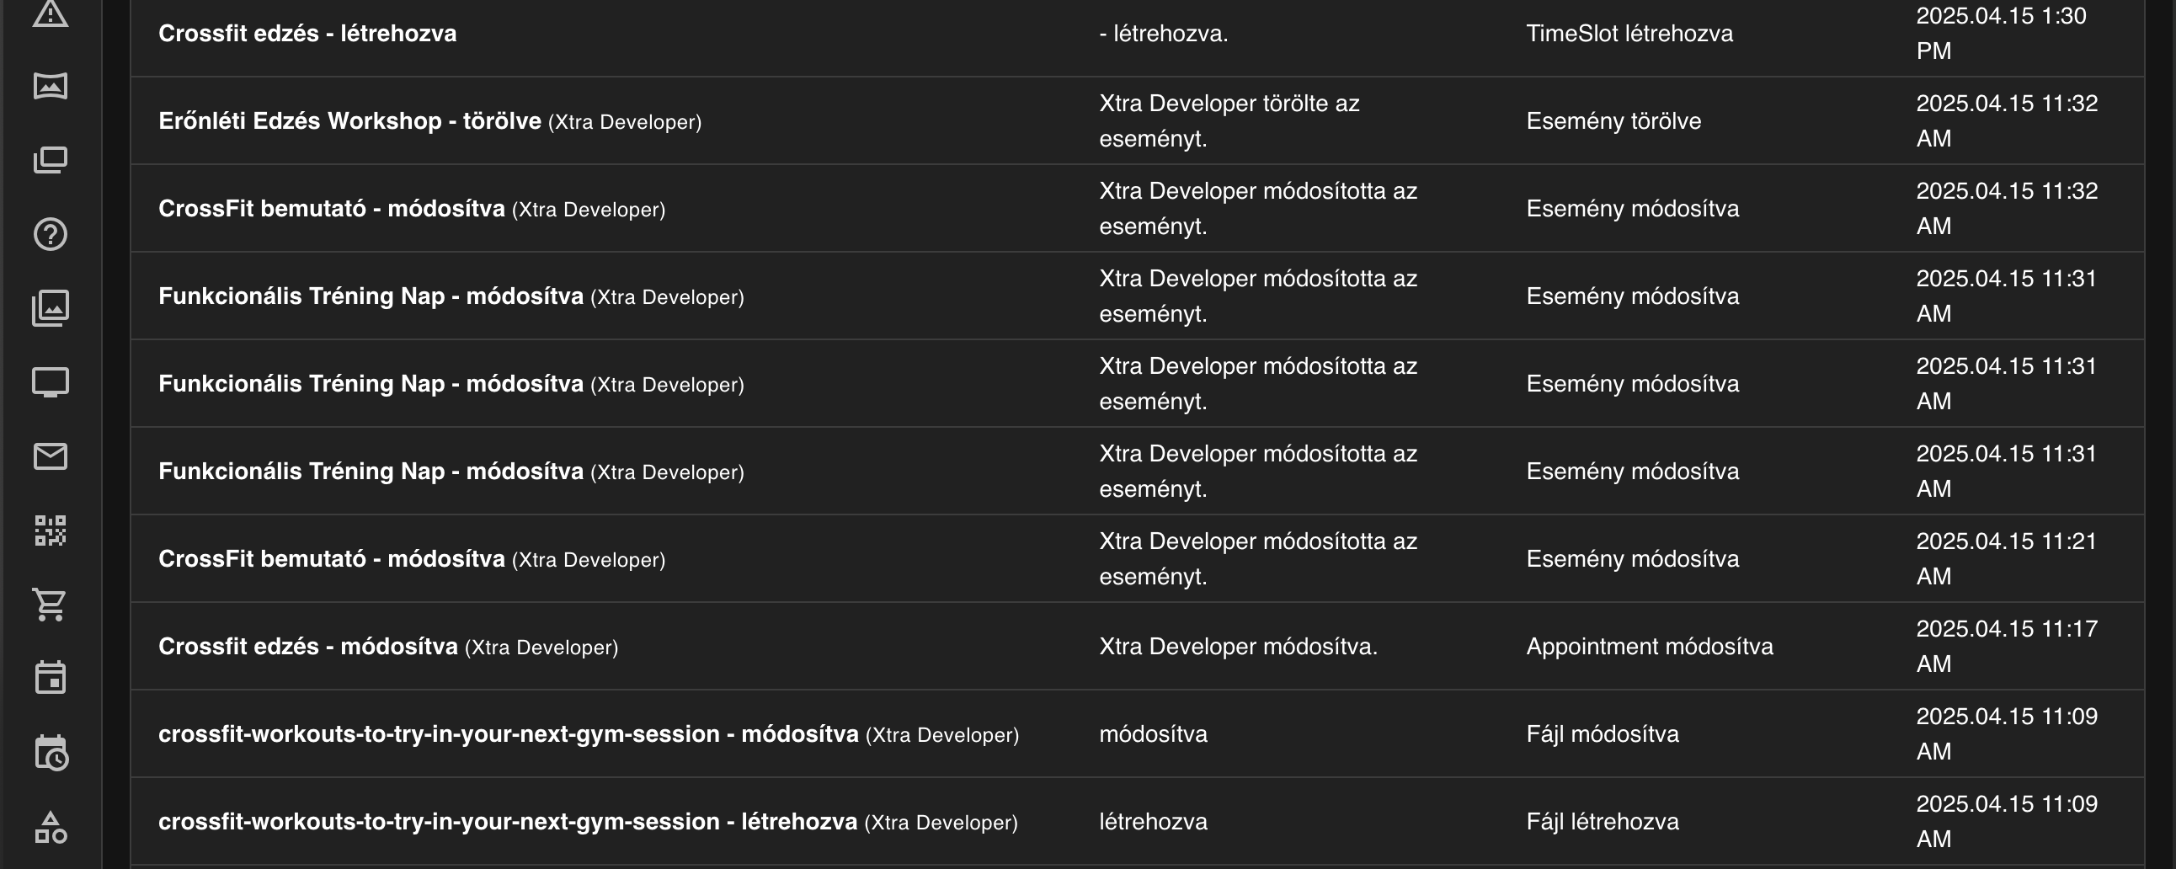The width and height of the screenshot is (2176, 869).
Task: Select the calendar icon in sidebar
Action: tap(51, 679)
